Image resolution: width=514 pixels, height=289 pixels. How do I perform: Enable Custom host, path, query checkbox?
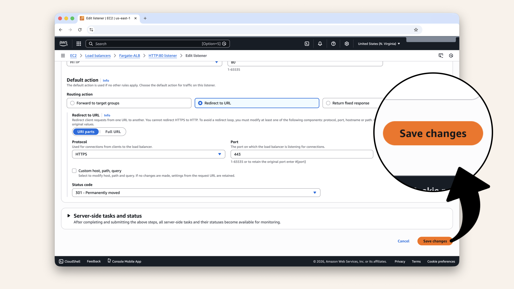(74, 171)
